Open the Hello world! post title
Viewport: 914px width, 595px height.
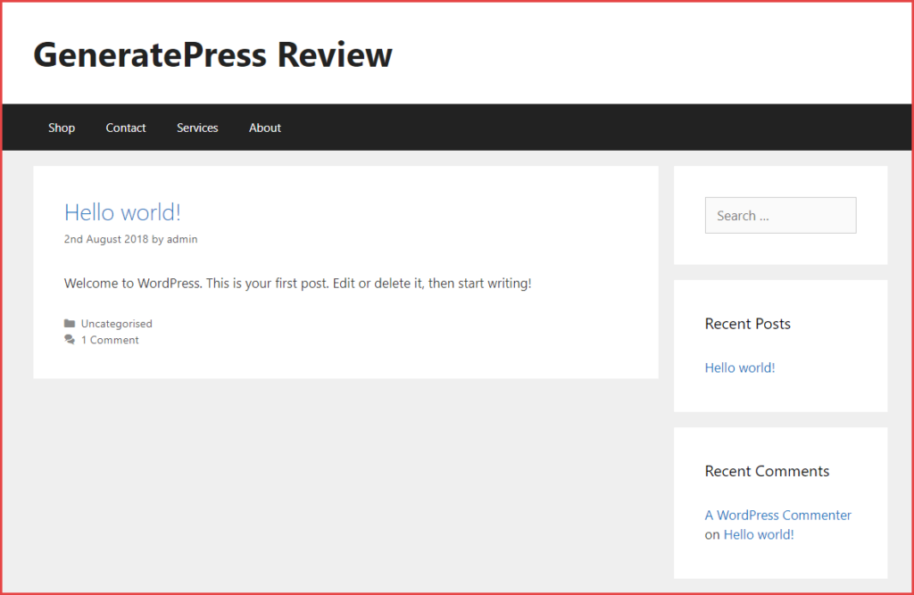122,212
